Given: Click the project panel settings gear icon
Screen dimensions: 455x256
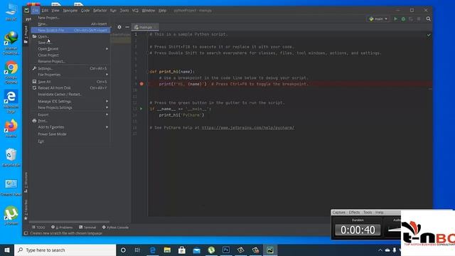Looking at the screenshot, I should 119,27.
